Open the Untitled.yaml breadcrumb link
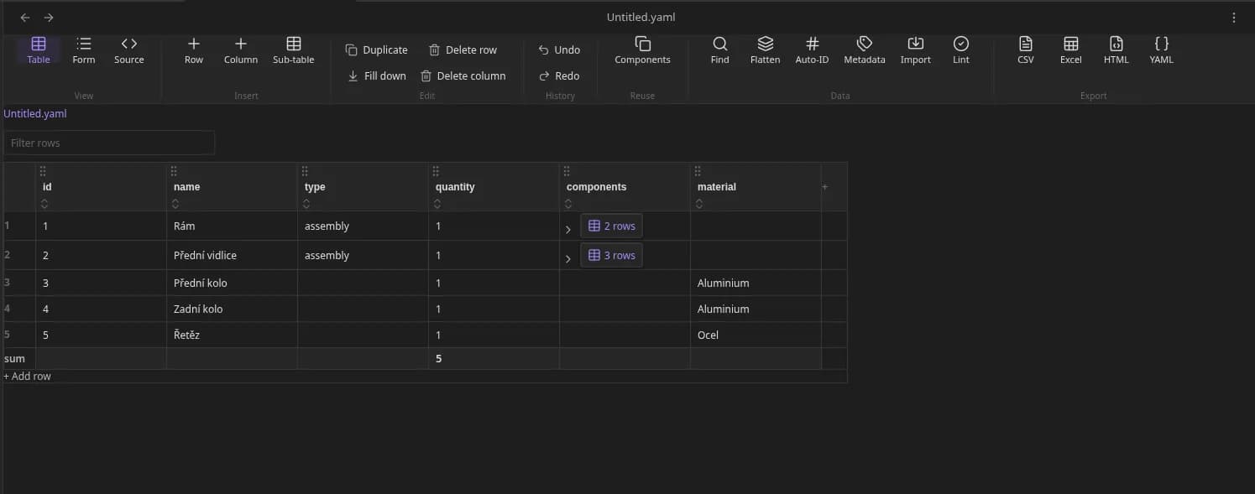1255x494 pixels. pyautogui.click(x=35, y=114)
